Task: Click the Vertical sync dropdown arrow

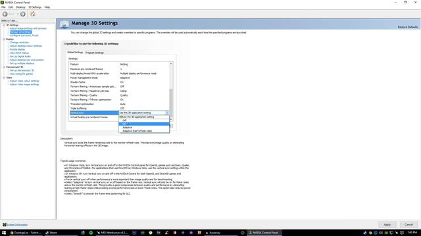Action: tap(167, 113)
